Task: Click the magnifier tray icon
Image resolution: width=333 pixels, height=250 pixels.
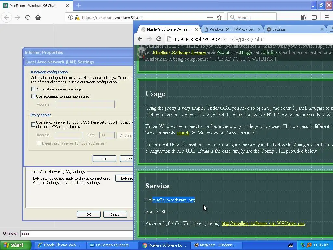Action: pyautogui.click(x=309, y=245)
